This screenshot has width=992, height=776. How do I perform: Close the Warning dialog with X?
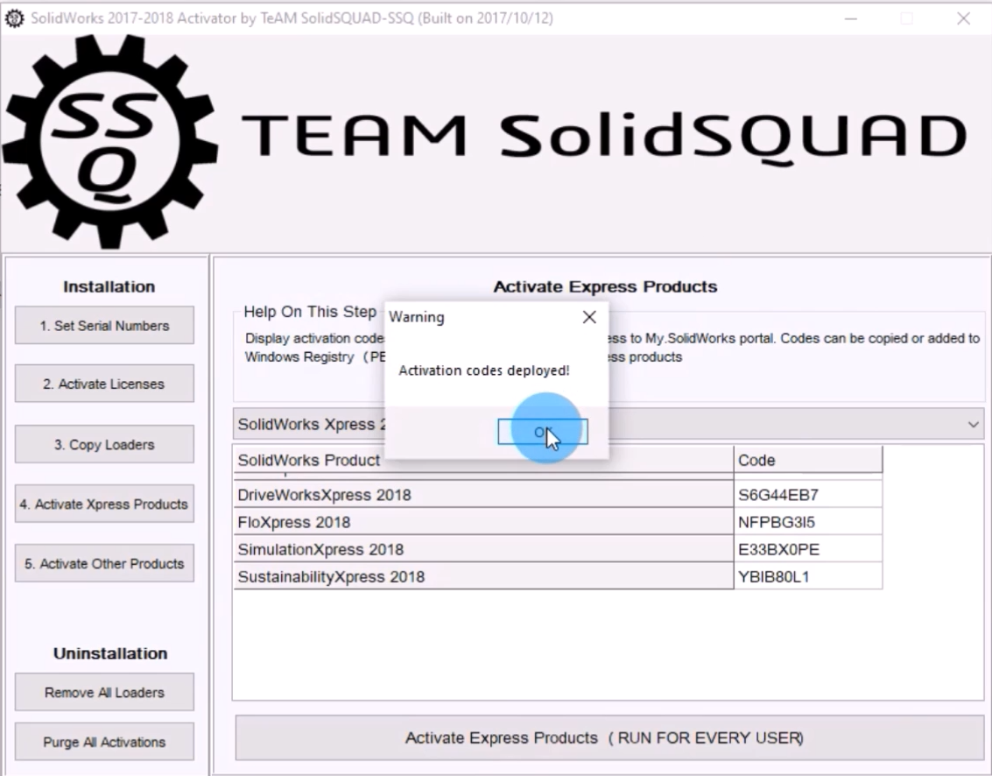click(589, 317)
